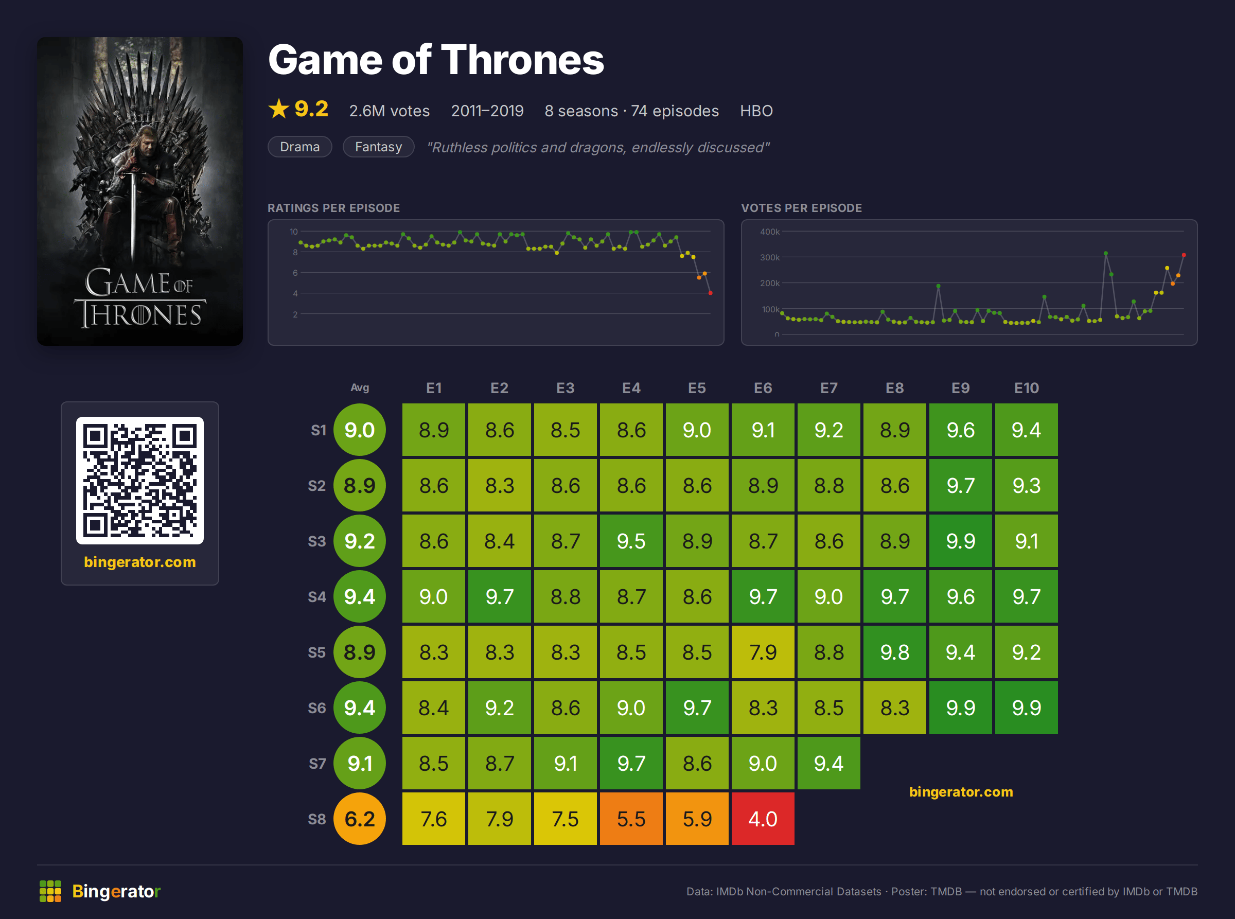Click the Votes Per Episode chart
This screenshot has height=919, width=1235.
(969, 282)
